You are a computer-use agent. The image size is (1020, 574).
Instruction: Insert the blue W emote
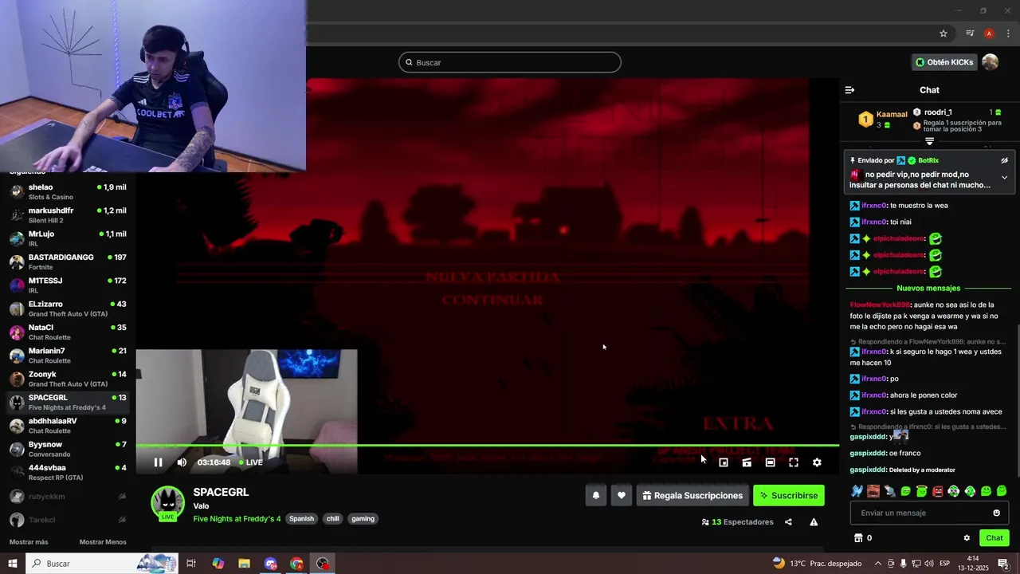(x=857, y=491)
